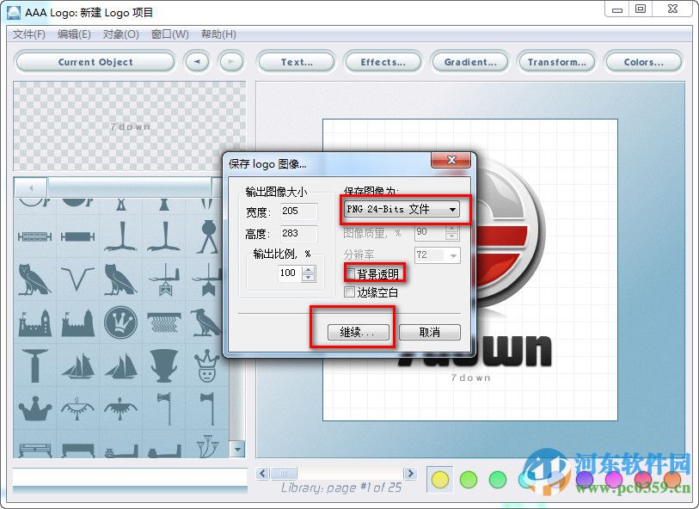Select the plain-handled axe shape
The width and height of the screenshot is (699, 509).
[208, 408]
